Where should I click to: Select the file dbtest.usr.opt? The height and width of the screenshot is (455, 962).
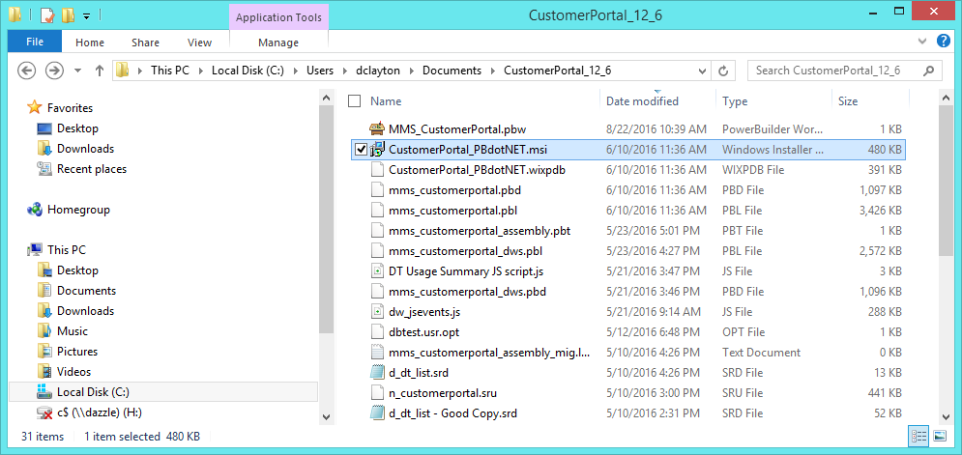pyautogui.click(x=423, y=331)
